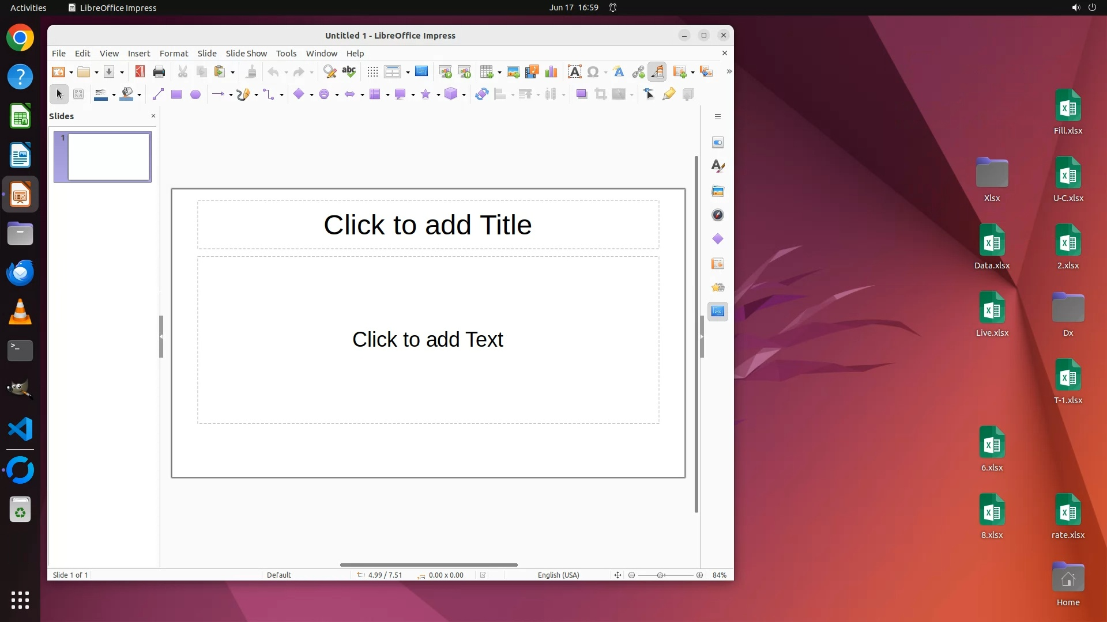1107x622 pixels.
Task: Click 'Click to add Title' placeholder
Action: point(427,225)
